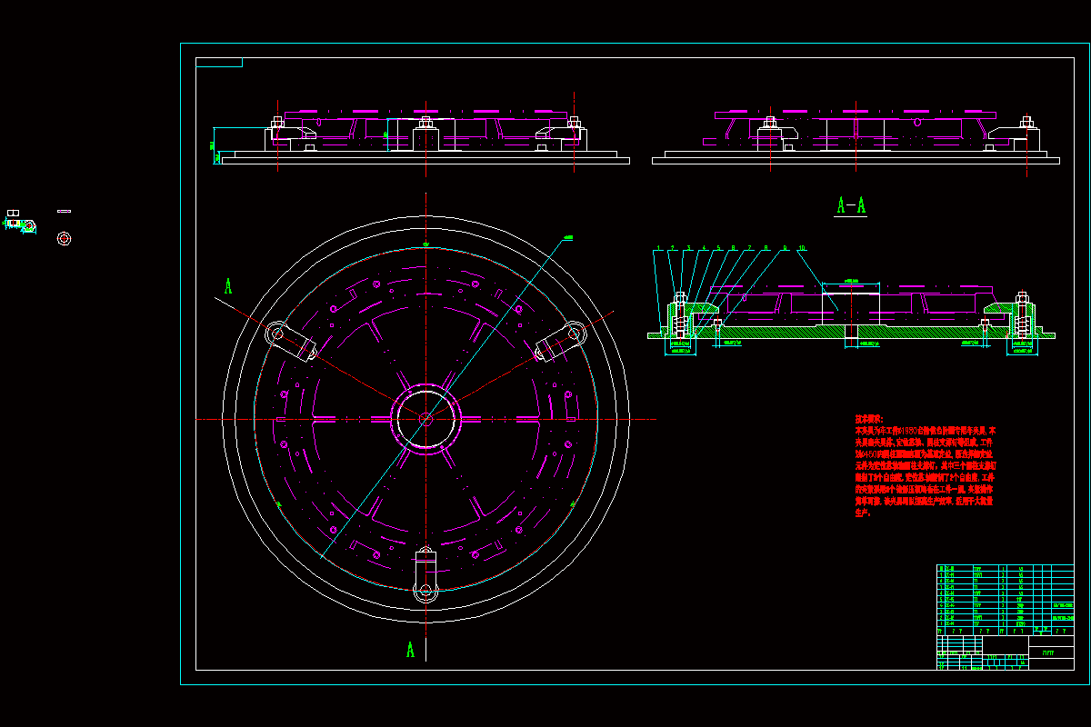Click the section marker A at upper left
The width and height of the screenshot is (1091, 727).
228,286
